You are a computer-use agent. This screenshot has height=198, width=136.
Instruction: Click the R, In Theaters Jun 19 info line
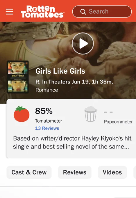[x=74, y=82]
